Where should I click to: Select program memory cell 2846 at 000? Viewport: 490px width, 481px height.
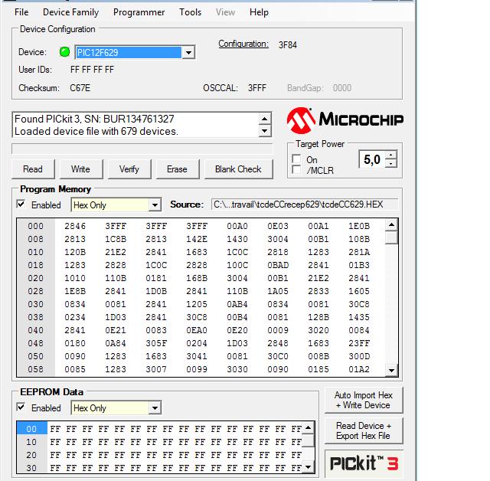pyautogui.click(x=75, y=226)
